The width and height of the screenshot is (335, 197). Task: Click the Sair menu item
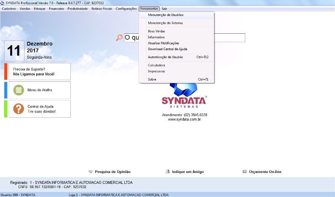164,9
